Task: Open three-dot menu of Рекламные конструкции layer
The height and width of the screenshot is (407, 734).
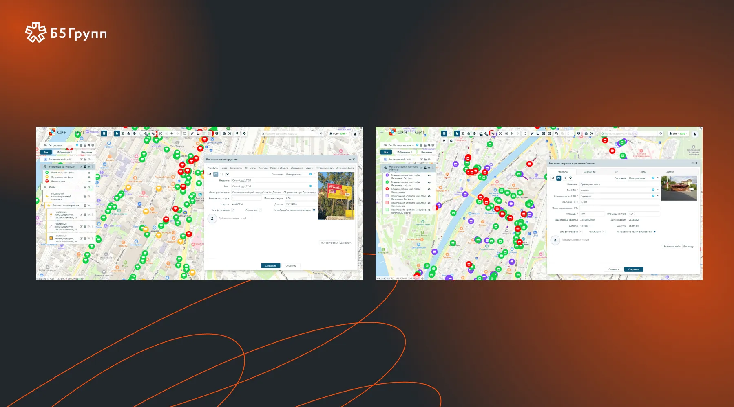Action: click(x=93, y=166)
